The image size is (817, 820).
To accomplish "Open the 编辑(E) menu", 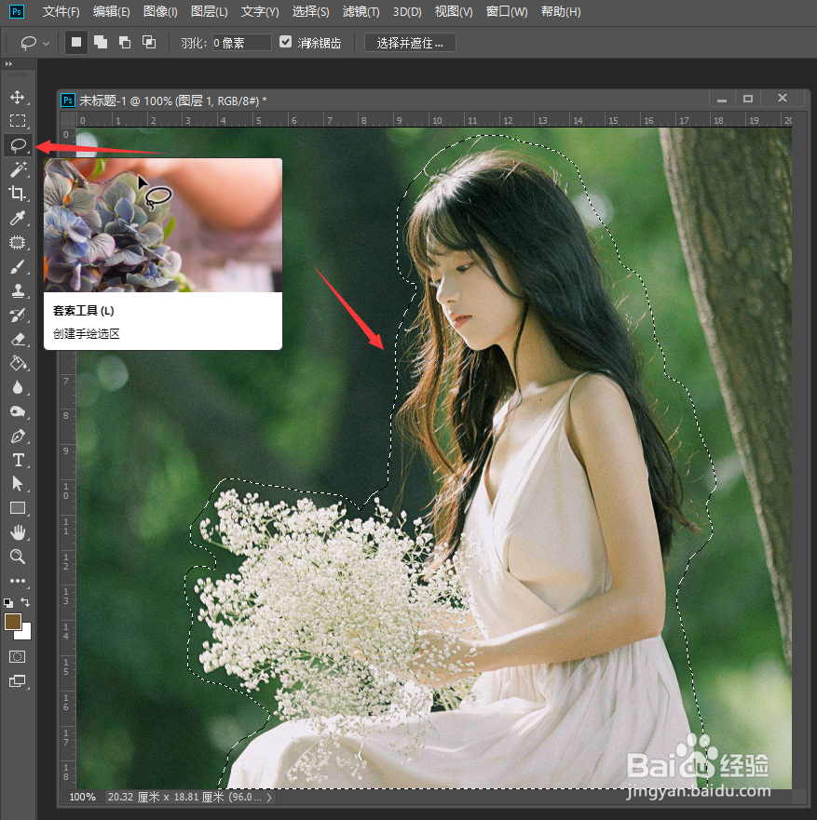I will click(x=112, y=11).
